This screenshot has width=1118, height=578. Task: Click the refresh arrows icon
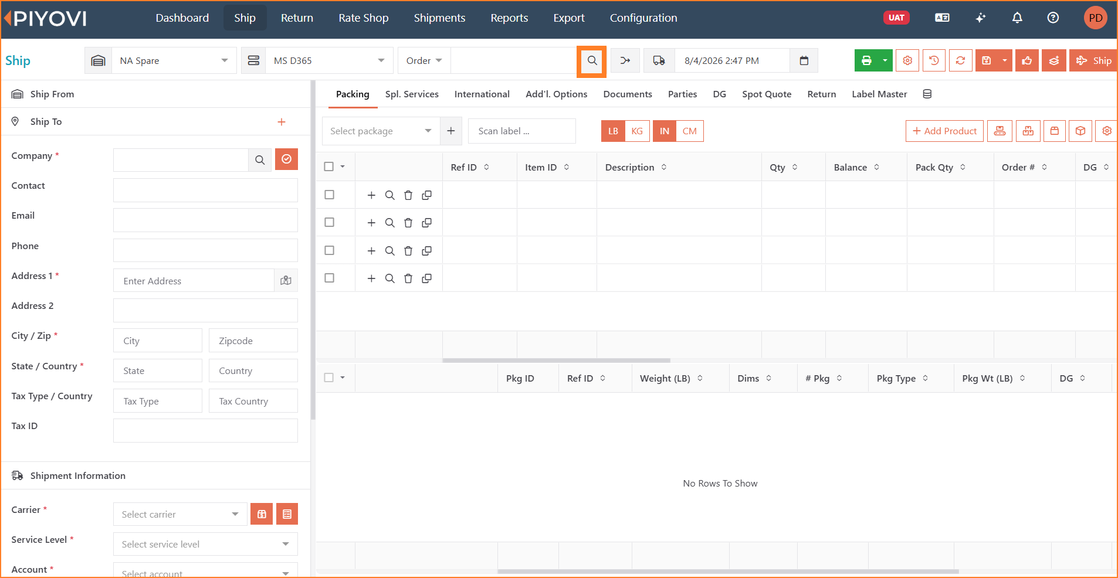(960, 61)
